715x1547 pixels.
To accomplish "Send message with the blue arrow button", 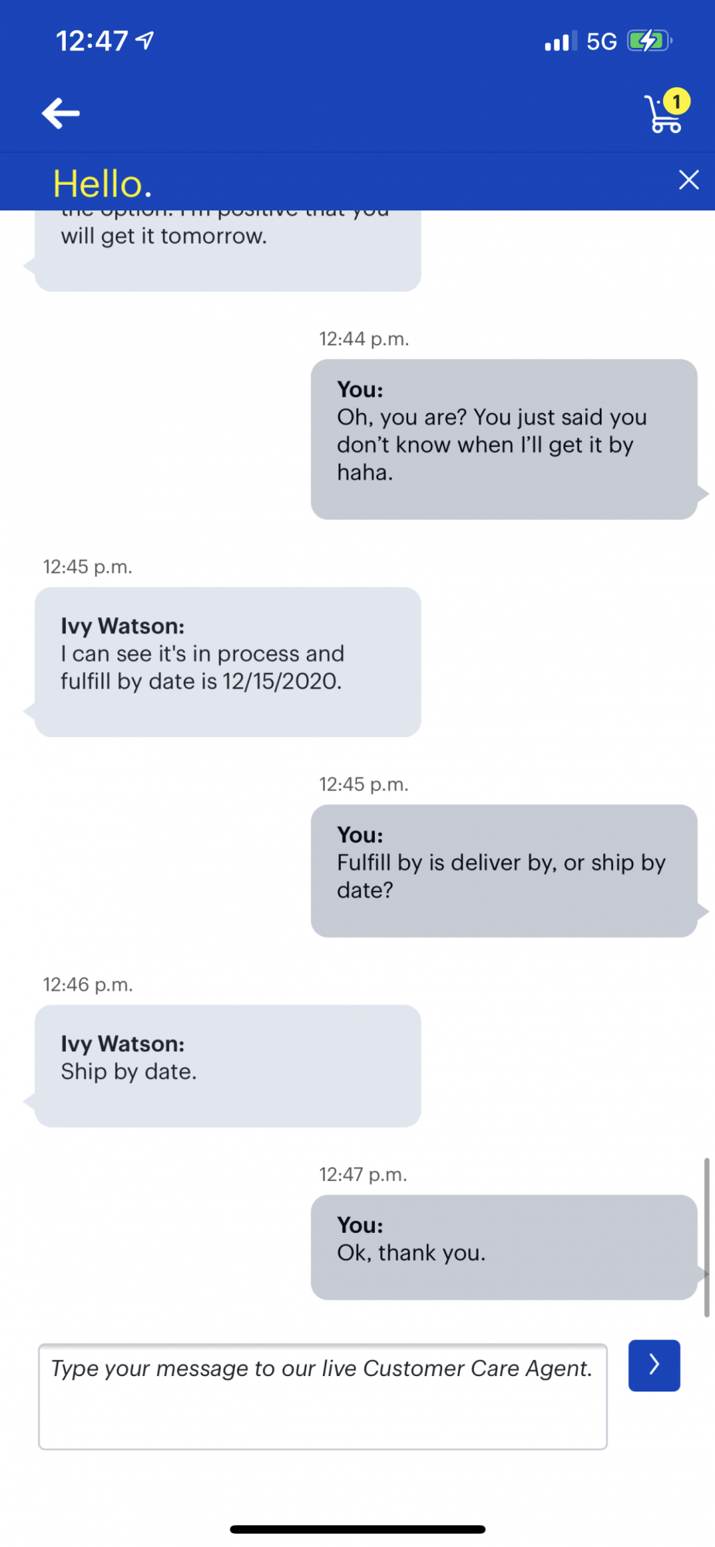I will coord(654,1365).
